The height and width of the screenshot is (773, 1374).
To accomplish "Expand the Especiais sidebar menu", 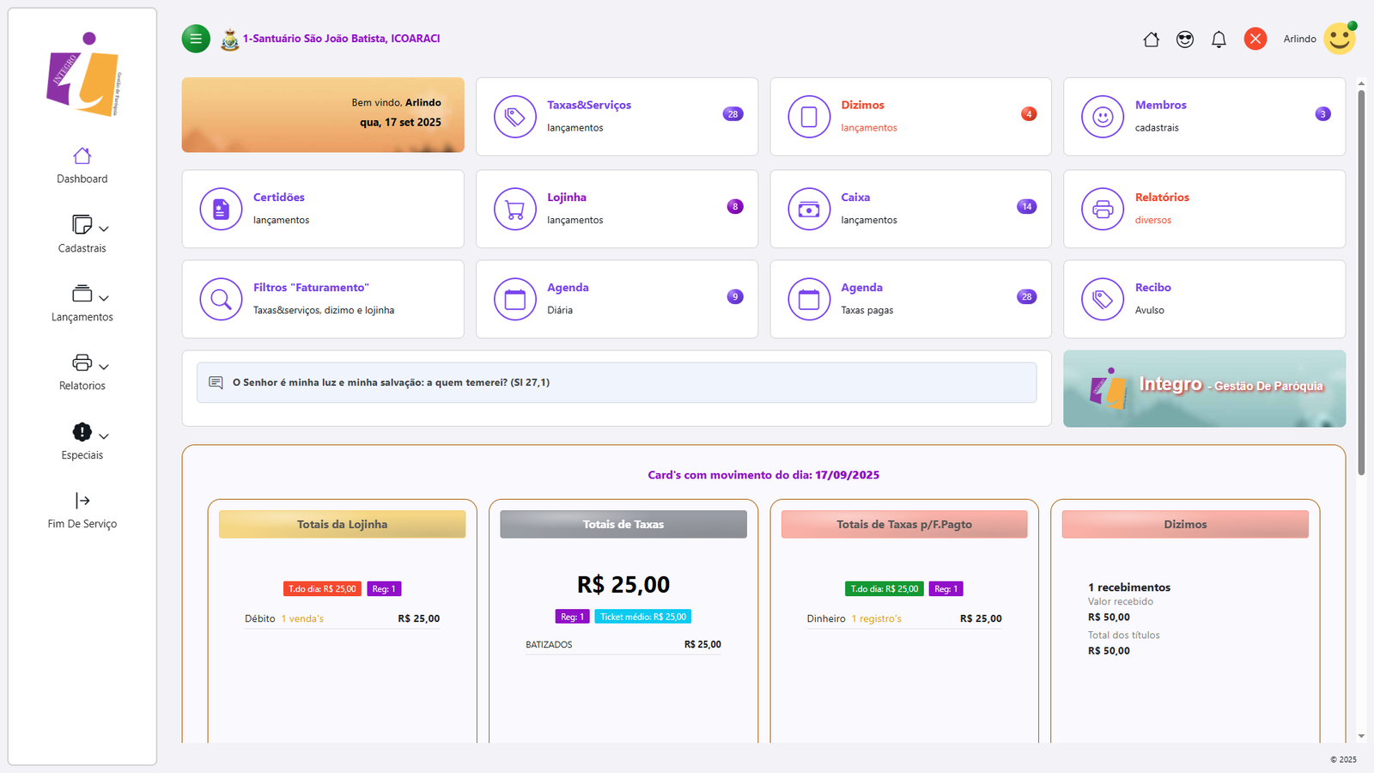I will (x=82, y=441).
